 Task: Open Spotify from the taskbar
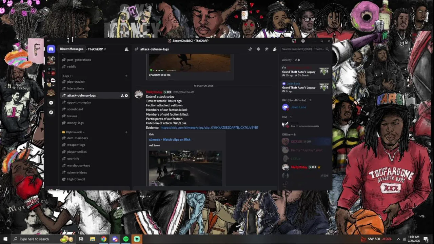coord(126,239)
